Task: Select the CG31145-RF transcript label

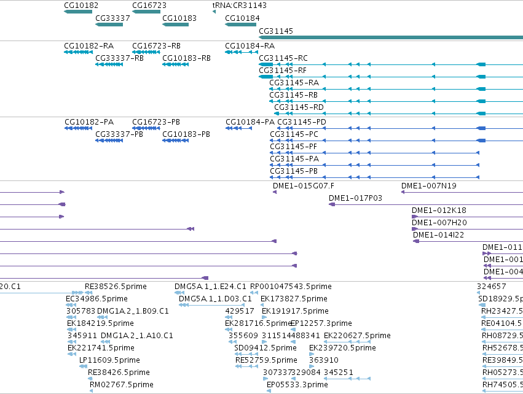Action: [x=283, y=71]
